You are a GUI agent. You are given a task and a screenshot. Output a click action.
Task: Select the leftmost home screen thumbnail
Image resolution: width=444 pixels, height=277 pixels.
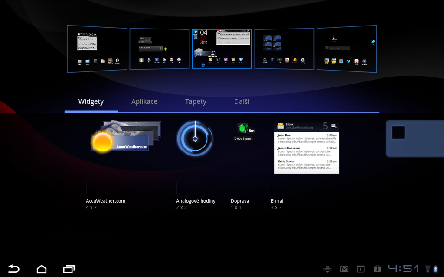[97, 48]
